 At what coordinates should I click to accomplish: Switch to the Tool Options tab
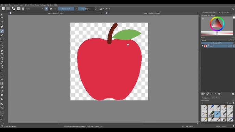click(x=206, y=98)
